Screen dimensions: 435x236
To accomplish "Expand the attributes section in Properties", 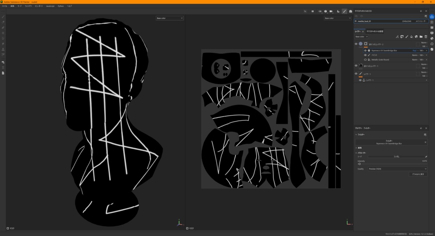I will (356, 148).
